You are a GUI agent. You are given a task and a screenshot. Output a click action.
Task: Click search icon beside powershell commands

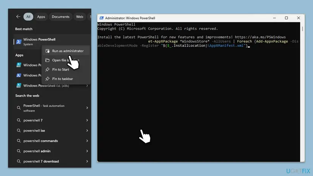pos(19,141)
